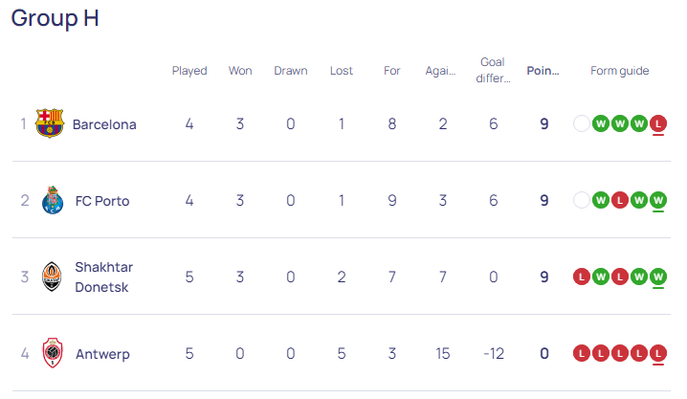
Task: Click the Won column header
Action: pyautogui.click(x=240, y=71)
